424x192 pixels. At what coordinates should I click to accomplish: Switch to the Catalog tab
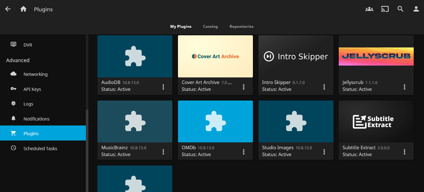point(210,27)
